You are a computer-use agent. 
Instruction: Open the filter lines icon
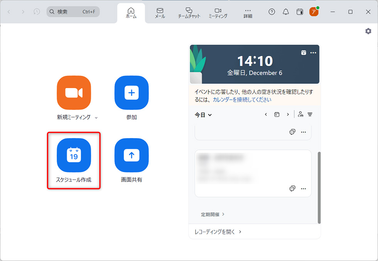(310, 114)
